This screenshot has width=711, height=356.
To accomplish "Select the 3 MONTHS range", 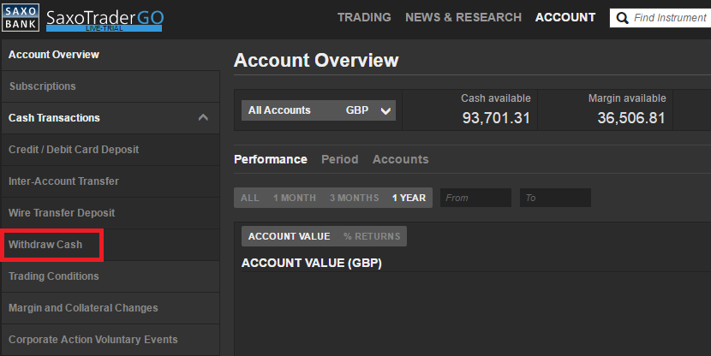I will pyautogui.click(x=354, y=198).
